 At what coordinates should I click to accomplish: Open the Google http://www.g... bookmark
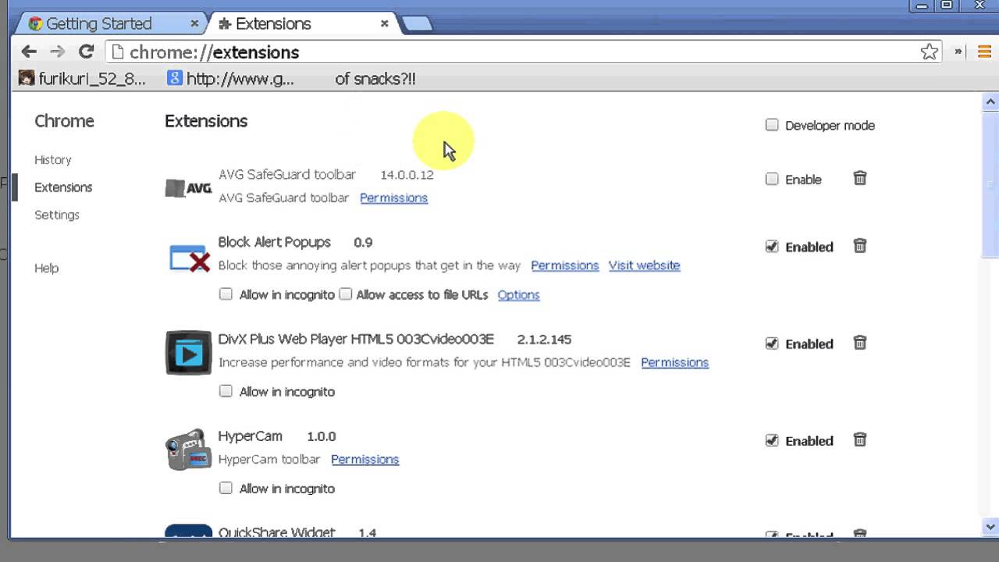230,78
